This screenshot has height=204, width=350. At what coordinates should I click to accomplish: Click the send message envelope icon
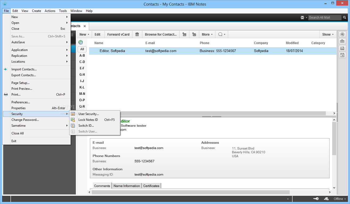tap(194, 34)
